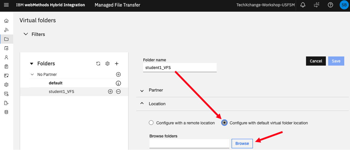Viewport: 350px width, 150px height.
Task: Collapse the No Partner tree node
Action: (x=32, y=74)
